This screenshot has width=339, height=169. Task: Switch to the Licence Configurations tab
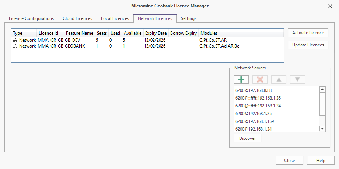click(31, 18)
